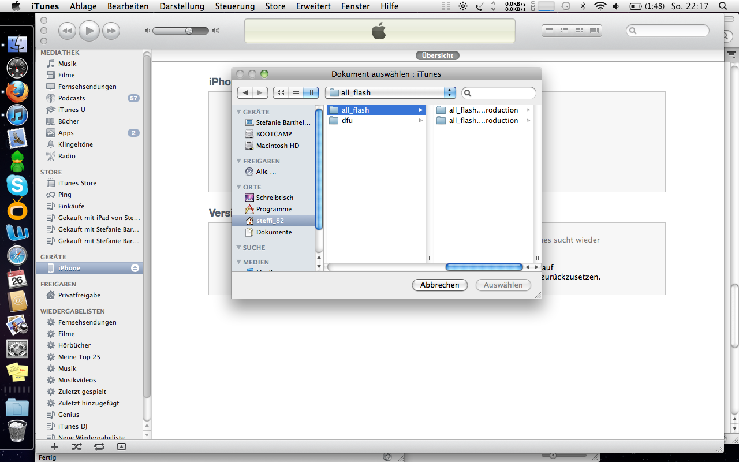Open the all_flash path dropdown
The width and height of the screenshot is (739, 462).
point(390,92)
